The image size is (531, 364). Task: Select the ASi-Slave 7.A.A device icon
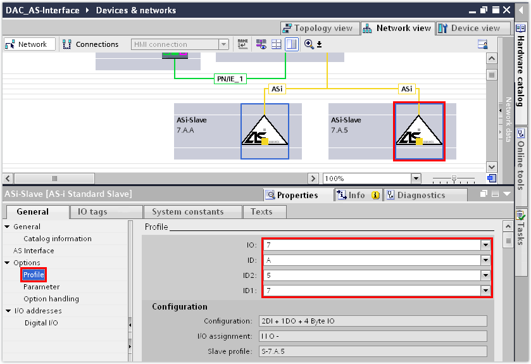265,131
